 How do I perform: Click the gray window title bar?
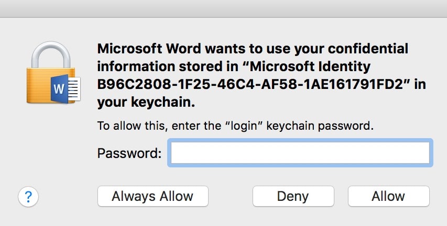pyautogui.click(x=223, y=8)
